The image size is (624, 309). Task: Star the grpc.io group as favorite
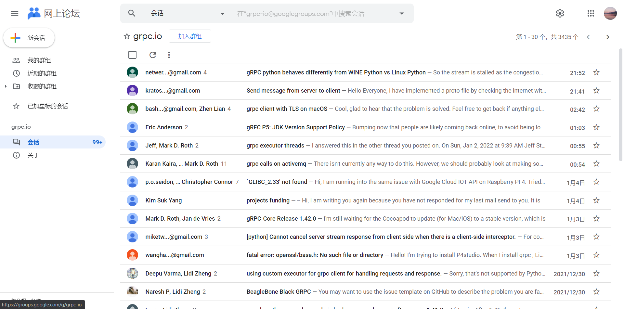(127, 36)
